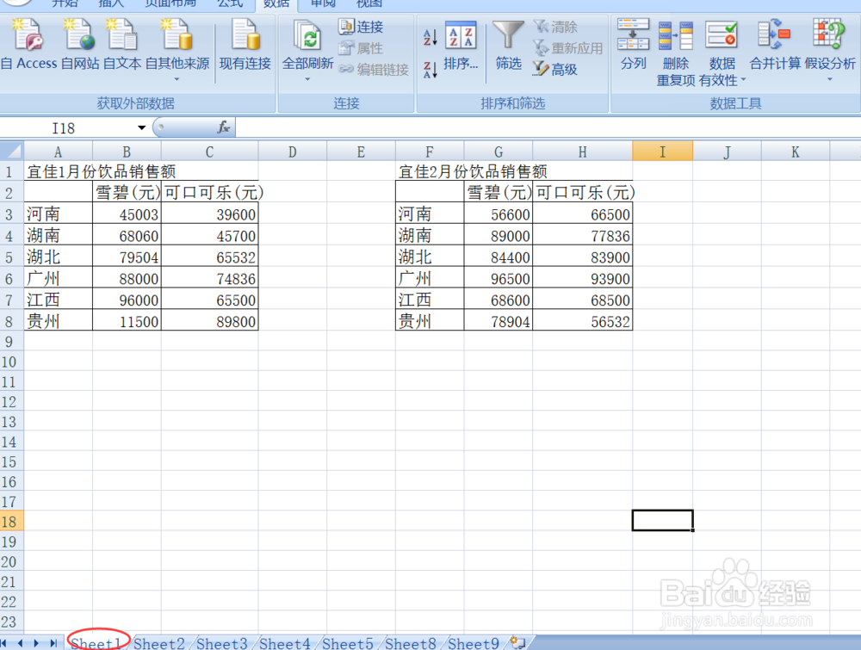Switch to Sheet3 tab
861x650 pixels.
(x=222, y=643)
